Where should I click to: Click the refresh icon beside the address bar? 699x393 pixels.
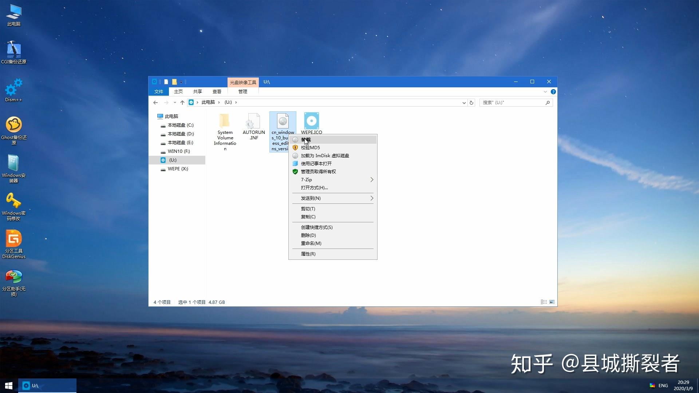pos(471,103)
